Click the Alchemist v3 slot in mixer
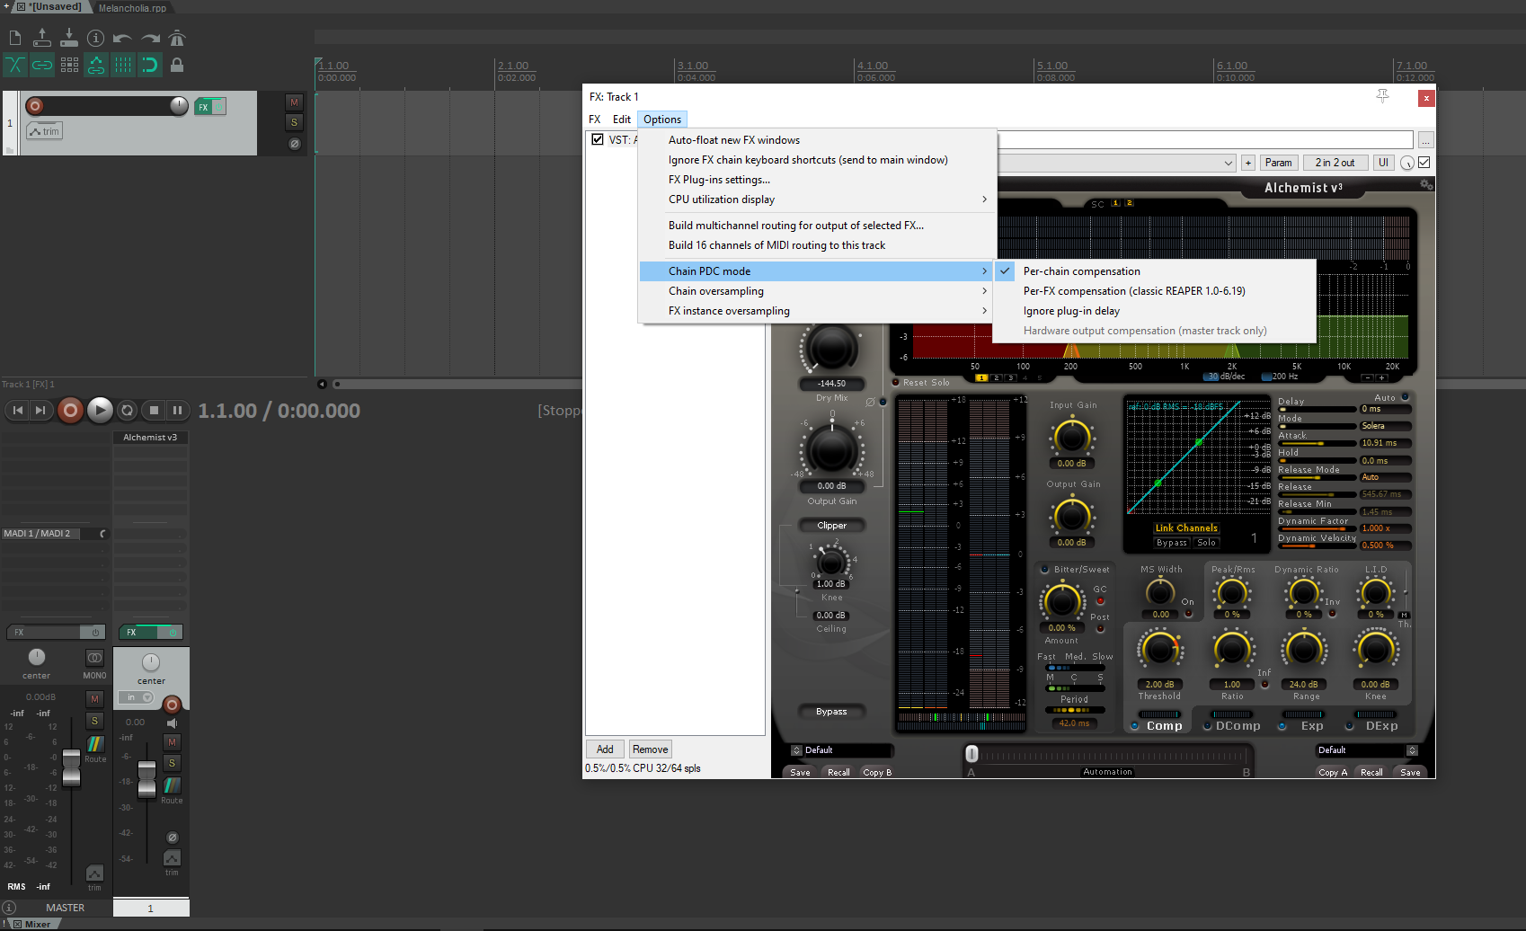Image resolution: width=1526 pixels, height=931 pixels. pos(150,438)
